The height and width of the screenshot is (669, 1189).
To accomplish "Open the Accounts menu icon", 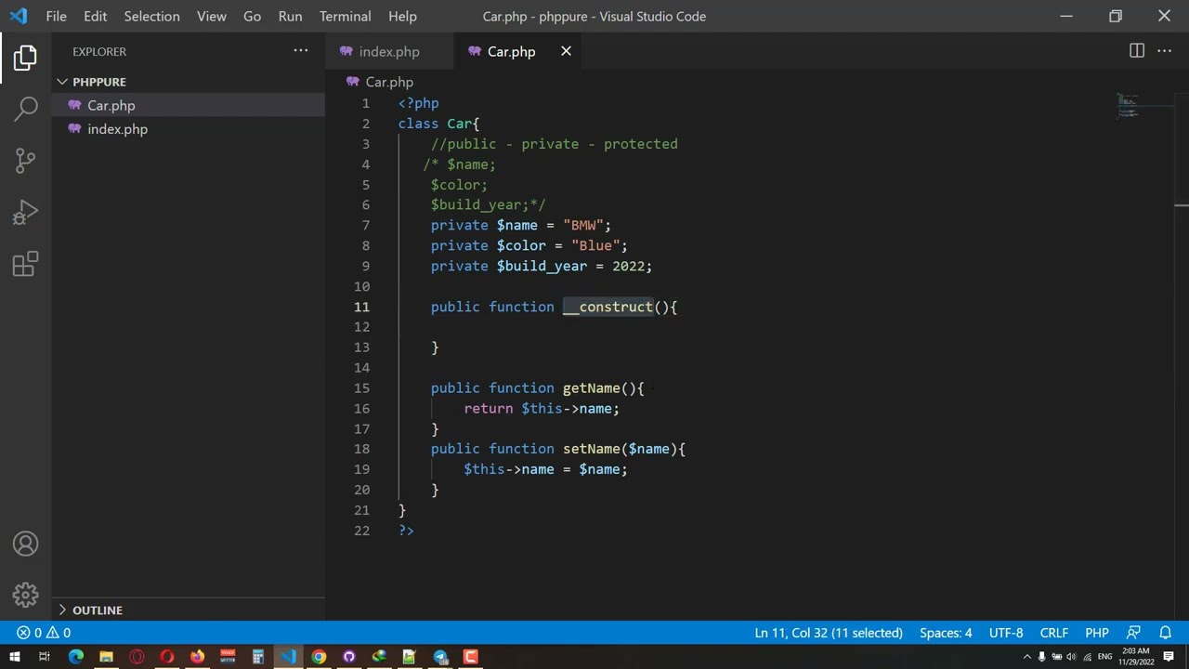I will click(x=25, y=544).
